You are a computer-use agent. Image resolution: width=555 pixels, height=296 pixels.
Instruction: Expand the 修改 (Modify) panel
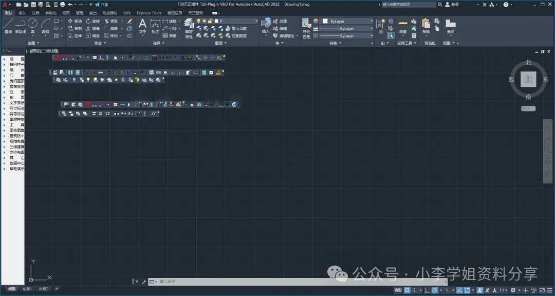(x=100, y=43)
